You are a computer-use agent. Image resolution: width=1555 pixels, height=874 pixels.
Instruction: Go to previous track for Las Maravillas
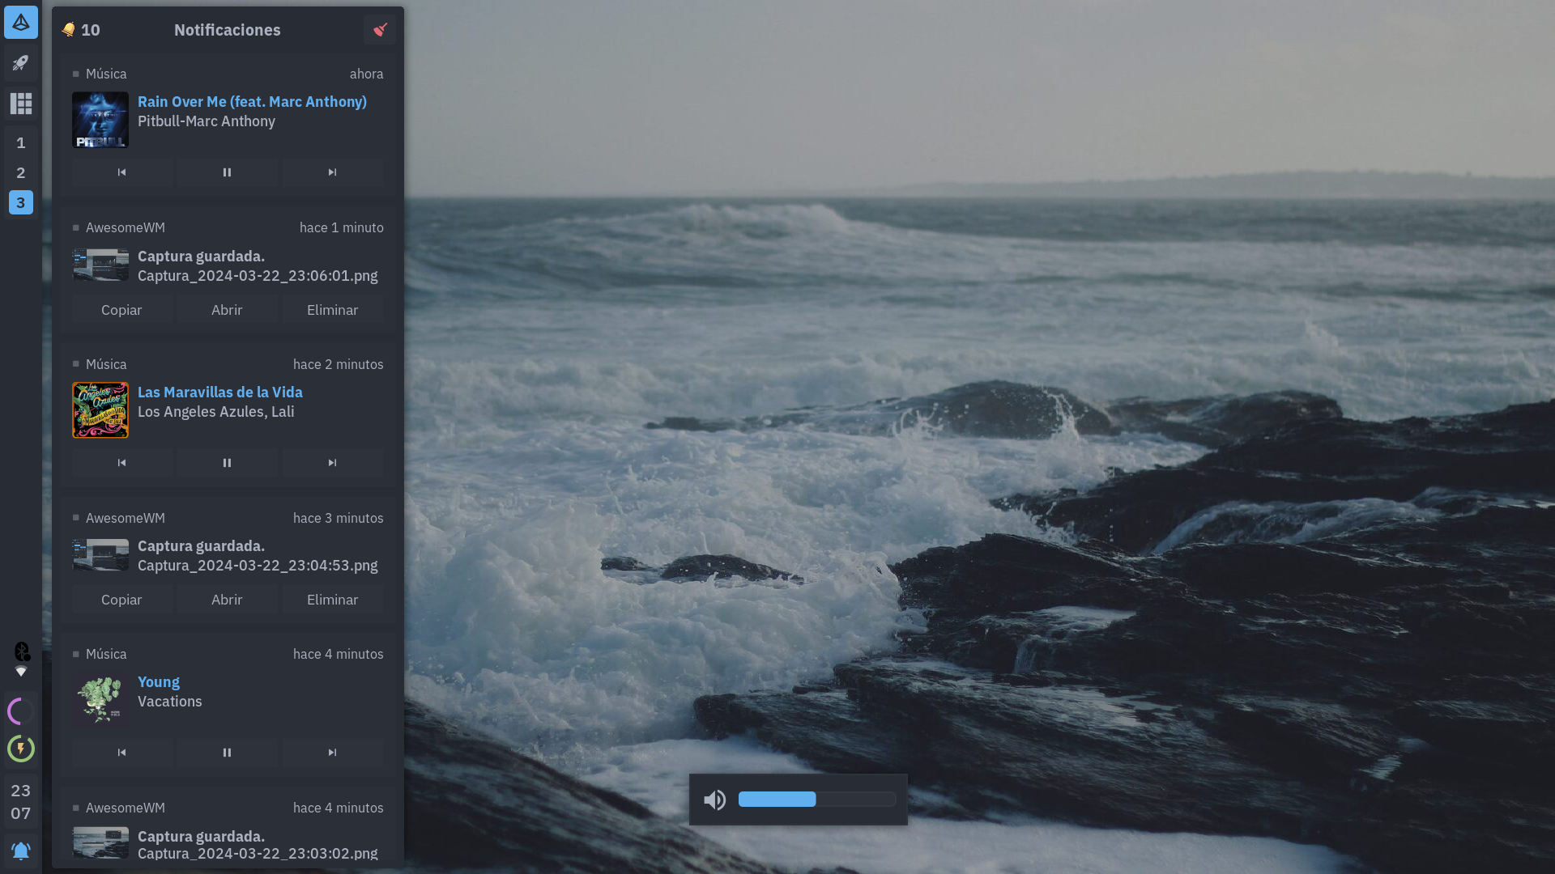coord(121,463)
